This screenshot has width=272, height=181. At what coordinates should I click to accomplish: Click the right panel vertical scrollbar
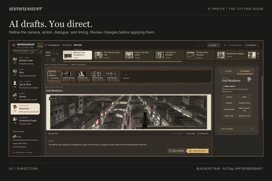262,97
